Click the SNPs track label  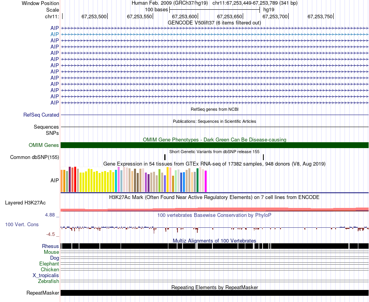click(52, 133)
